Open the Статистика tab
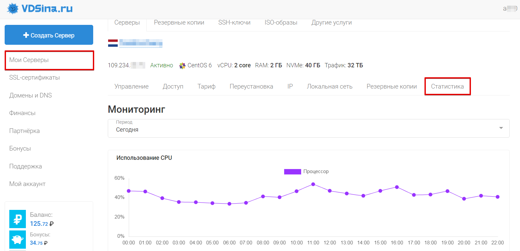The width and height of the screenshot is (520, 251). coord(447,87)
